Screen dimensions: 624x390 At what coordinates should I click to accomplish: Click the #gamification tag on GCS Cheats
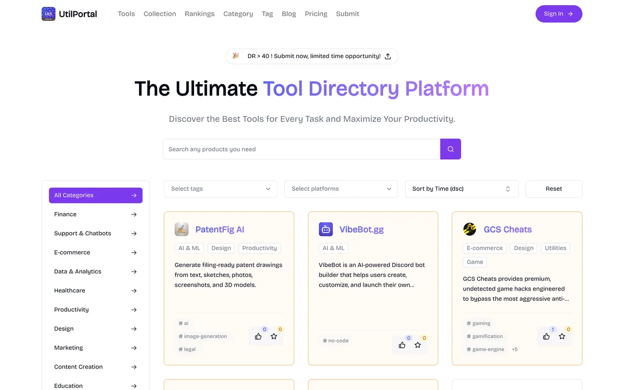click(x=485, y=336)
